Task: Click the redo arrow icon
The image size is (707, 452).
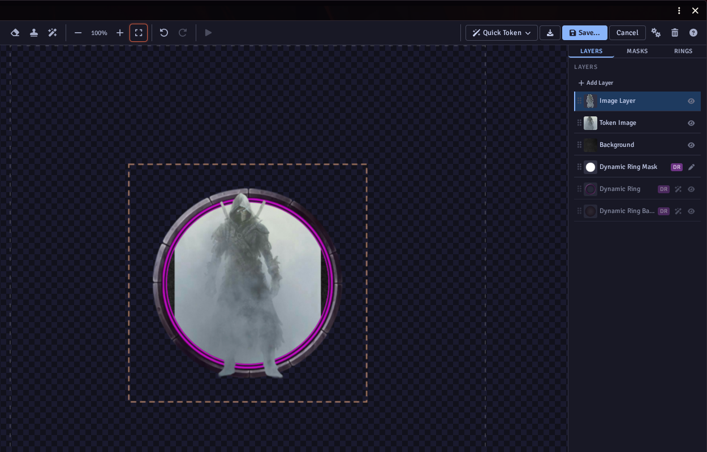Action: coord(183,33)
